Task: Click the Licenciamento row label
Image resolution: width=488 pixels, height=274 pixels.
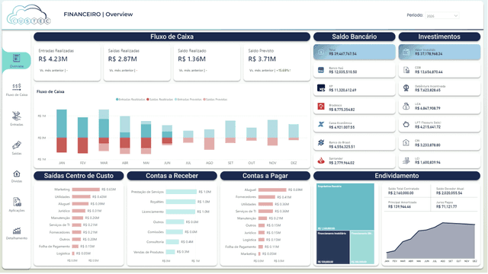Action: [x=152, y=212]
